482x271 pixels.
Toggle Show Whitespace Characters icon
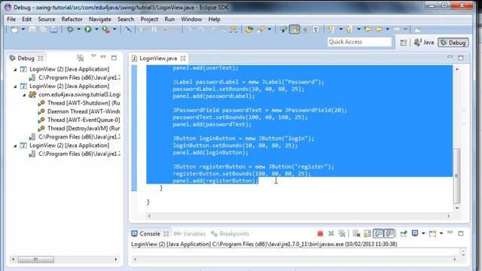pos(316,29)
